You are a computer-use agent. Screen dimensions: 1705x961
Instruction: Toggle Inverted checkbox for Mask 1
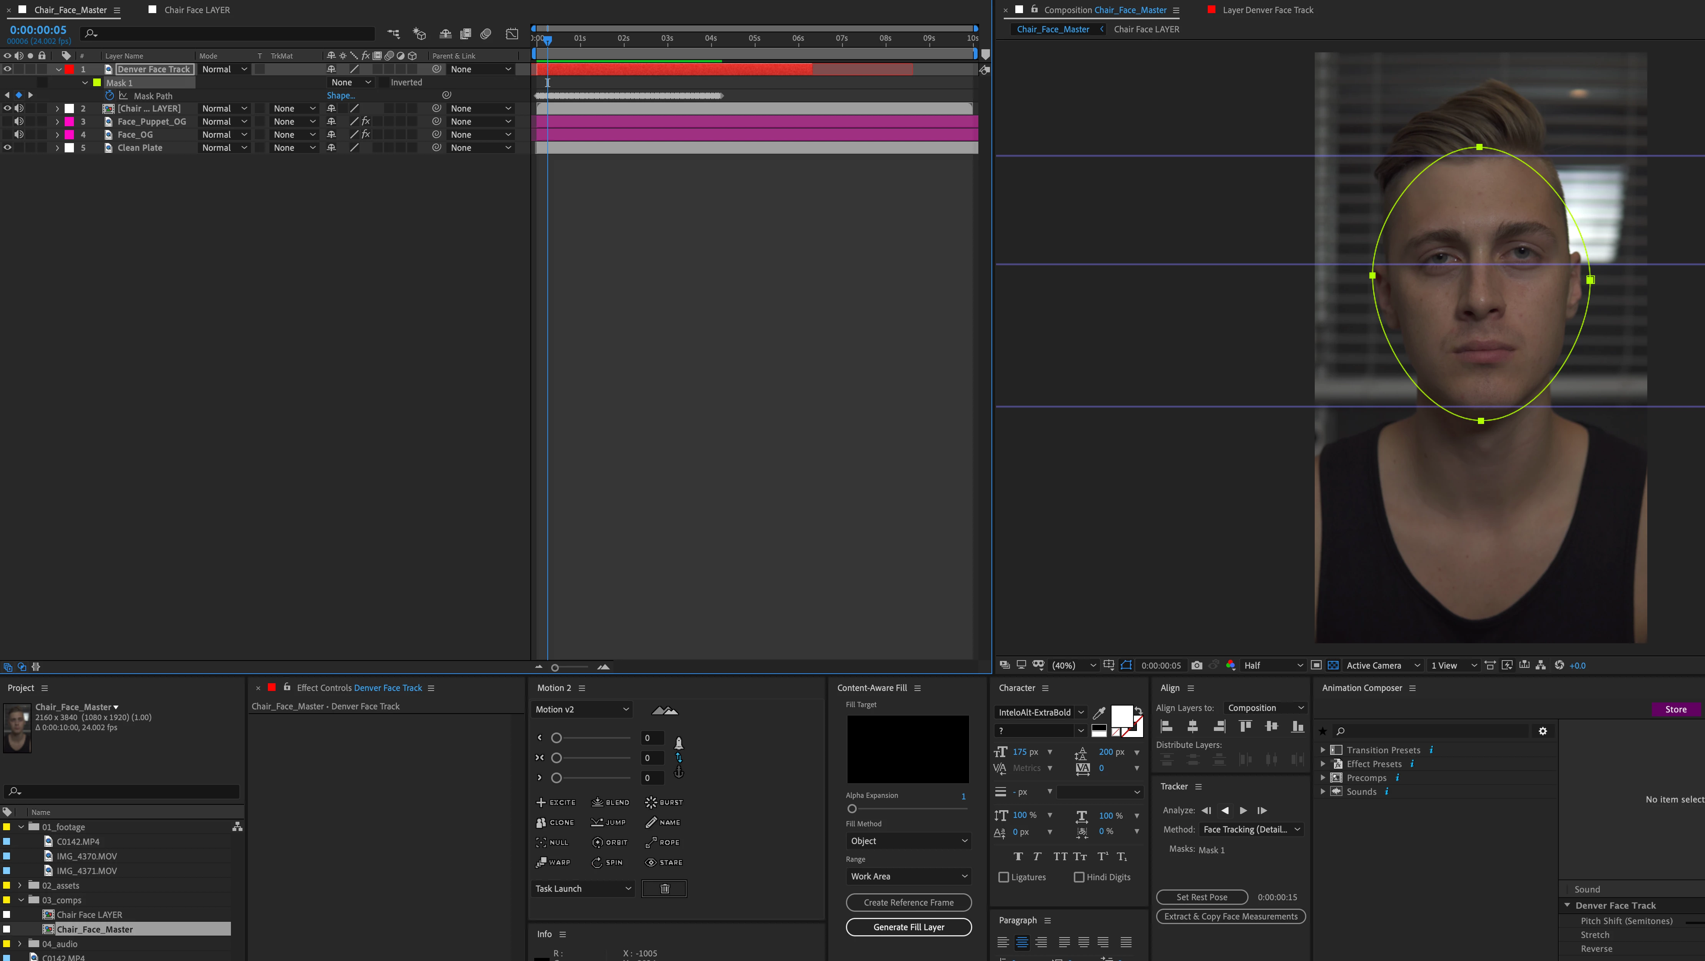click(384, 83)
